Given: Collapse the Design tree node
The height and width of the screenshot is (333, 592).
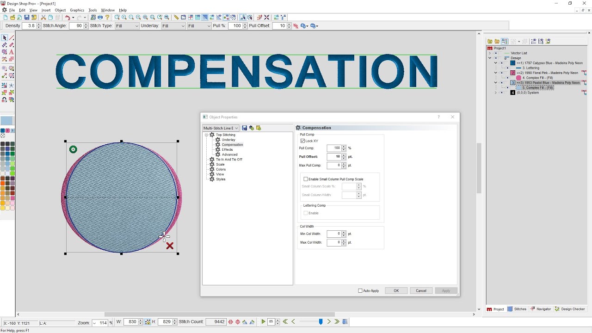Looking at the screenshot, I should (490, 58).
